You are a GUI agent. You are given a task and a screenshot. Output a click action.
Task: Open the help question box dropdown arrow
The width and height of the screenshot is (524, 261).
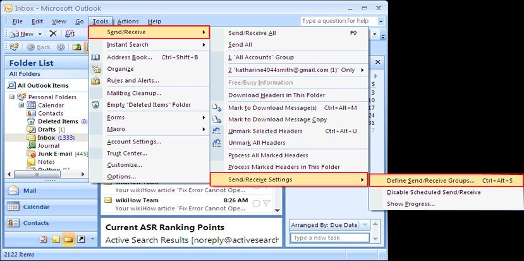click(x=381, y=21)
